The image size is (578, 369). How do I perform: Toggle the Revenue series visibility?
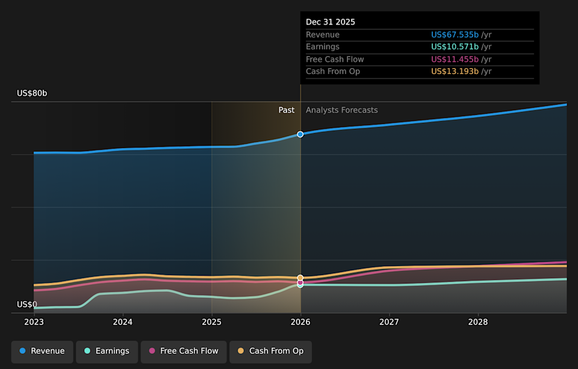42,351
